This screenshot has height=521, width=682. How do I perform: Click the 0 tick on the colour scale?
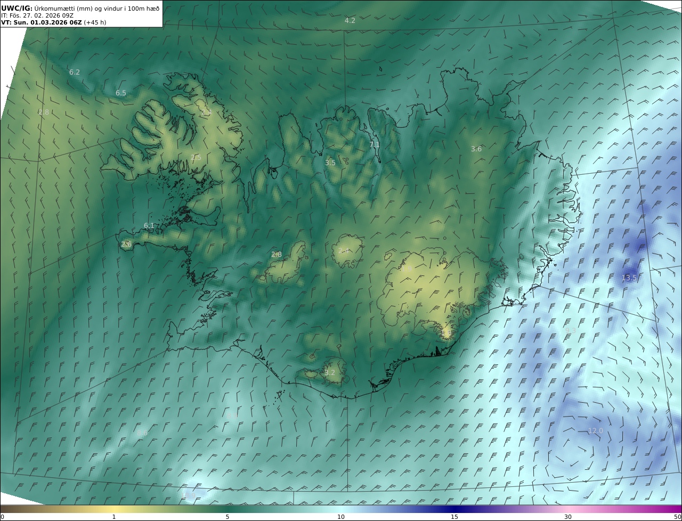coord(2,517)
